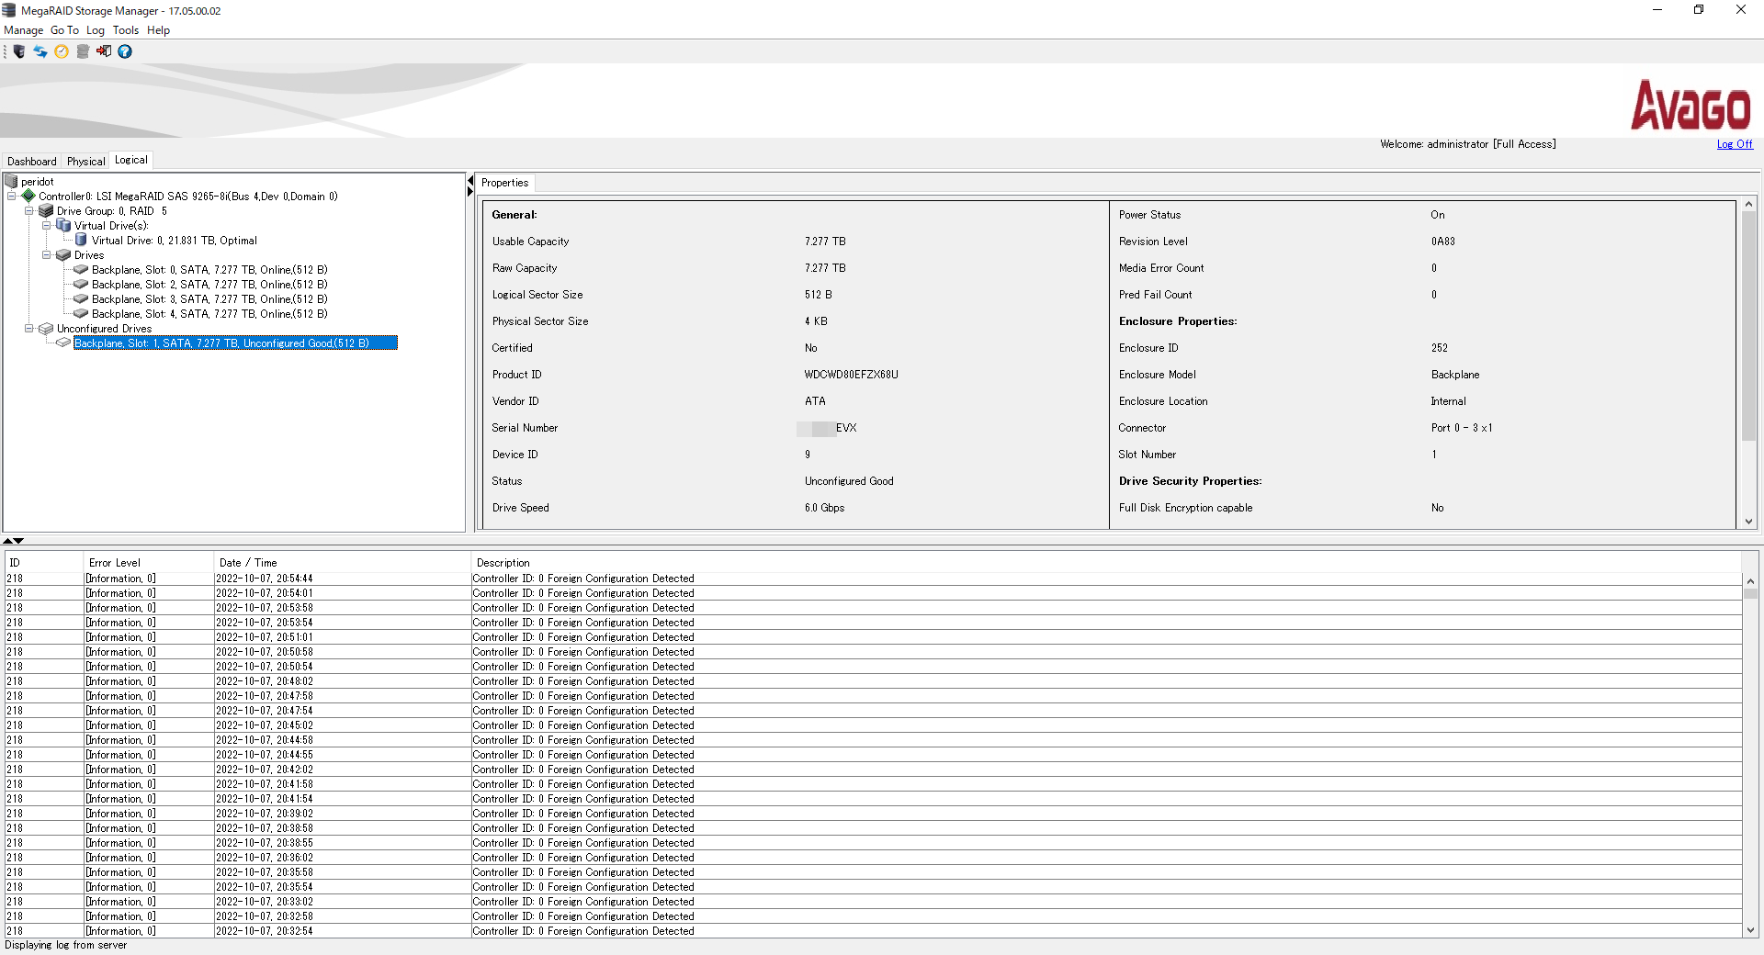Click the properties vertical scrollbar thumb
The width and height of the screenshot is (1764, 955).
coord(1748,326)
